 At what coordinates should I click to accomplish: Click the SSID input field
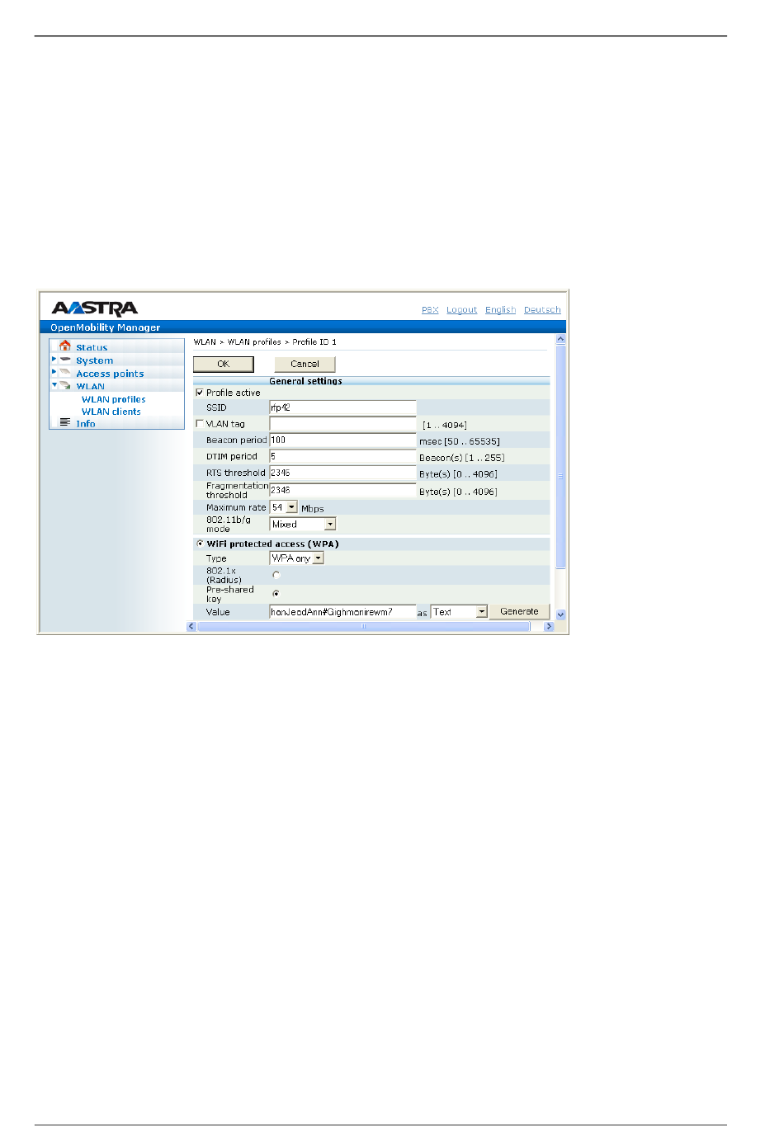click(x=342, y=407)
